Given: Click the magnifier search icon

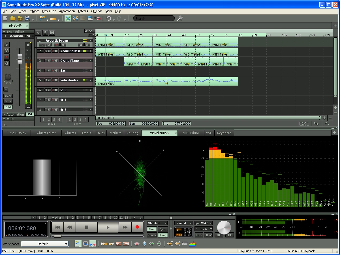Looking at the screenshot, I should [180, 18].
